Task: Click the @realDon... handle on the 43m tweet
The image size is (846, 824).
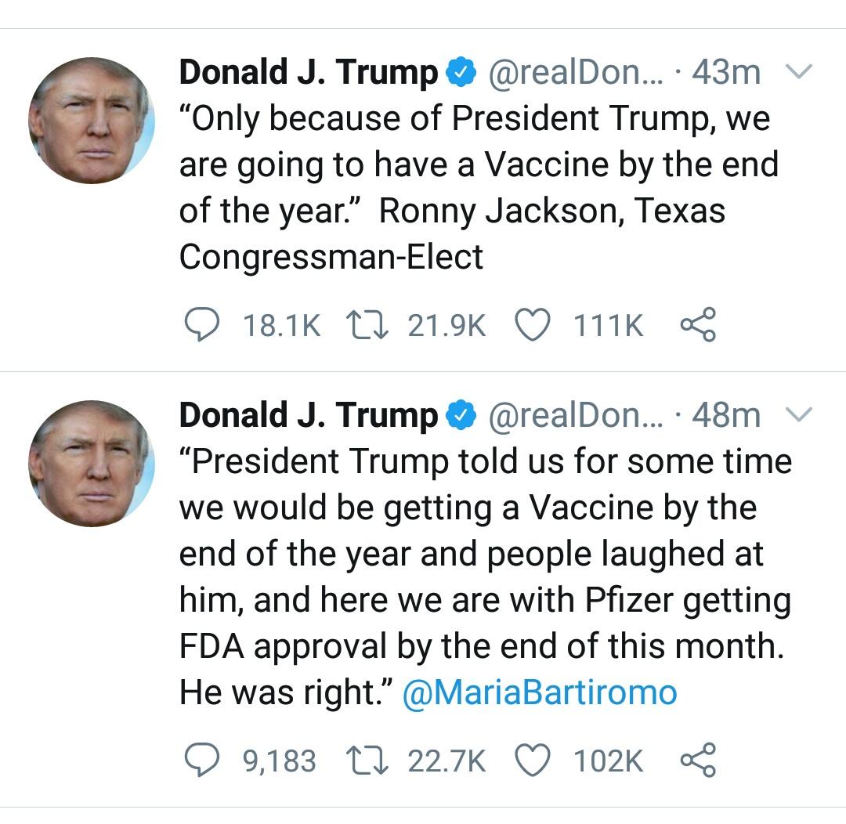Action: coord(575,72)
